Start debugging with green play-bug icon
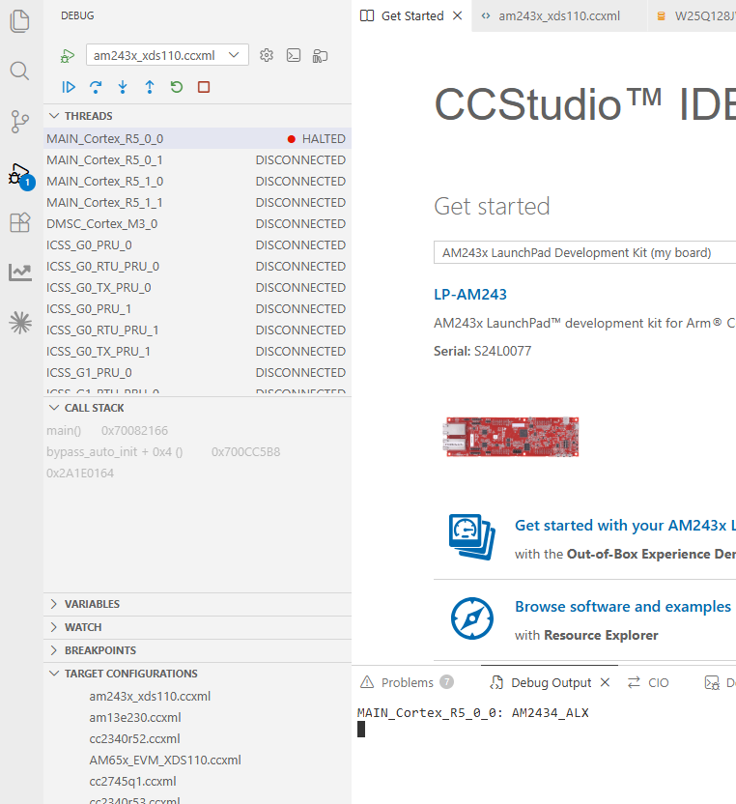736x804 pixels. click(68, 55)
